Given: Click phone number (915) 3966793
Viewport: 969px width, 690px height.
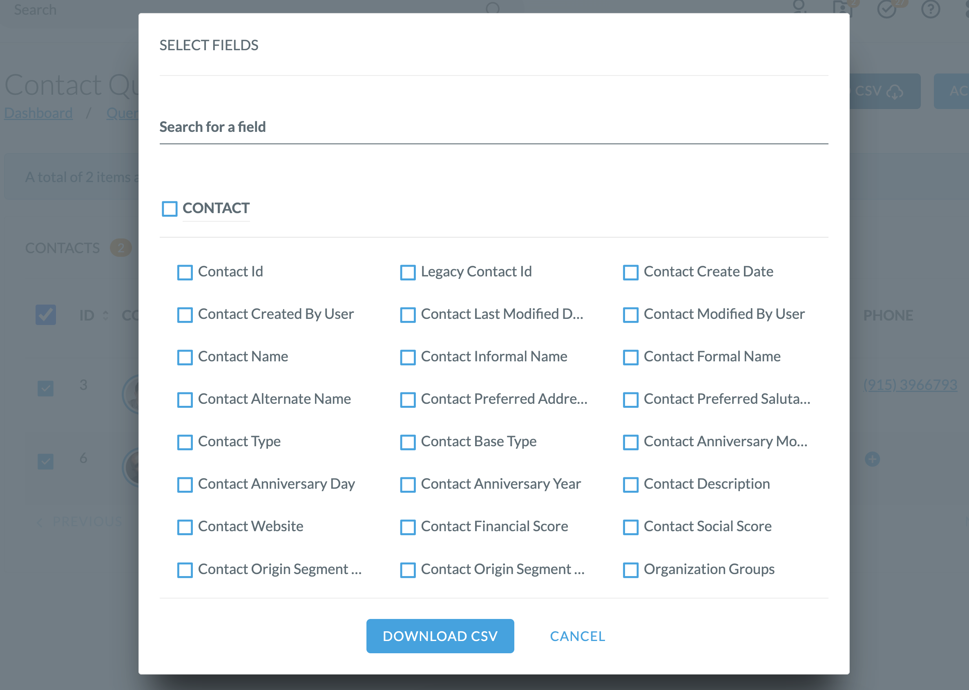Looking at the screenshot, I should tap(910, 385).
